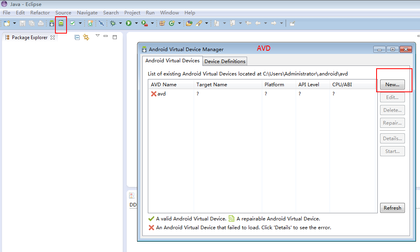Select the Android Virtual Devices tab
This screenshot has width=420, height=252.
tap(172, 61)
